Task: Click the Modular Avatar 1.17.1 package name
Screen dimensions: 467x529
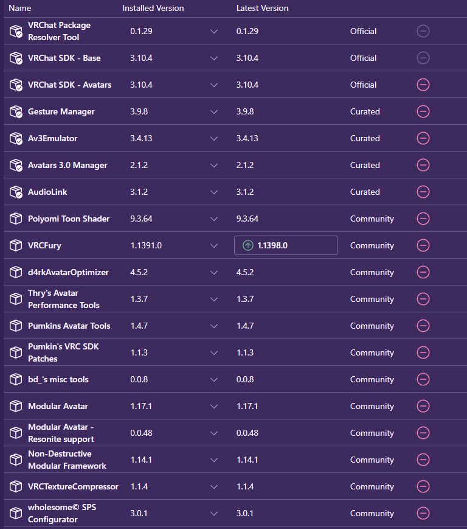Action: (x=58, y=406)
